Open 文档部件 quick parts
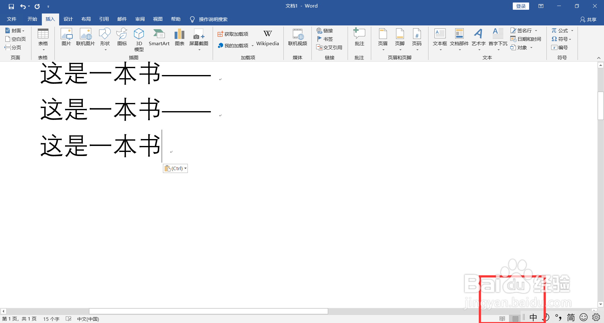The height and width of the screenshot is (323, 604). (x=459, y=40)
